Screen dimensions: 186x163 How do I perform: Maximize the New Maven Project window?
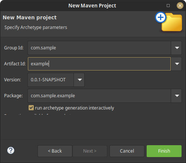point(168,6)
